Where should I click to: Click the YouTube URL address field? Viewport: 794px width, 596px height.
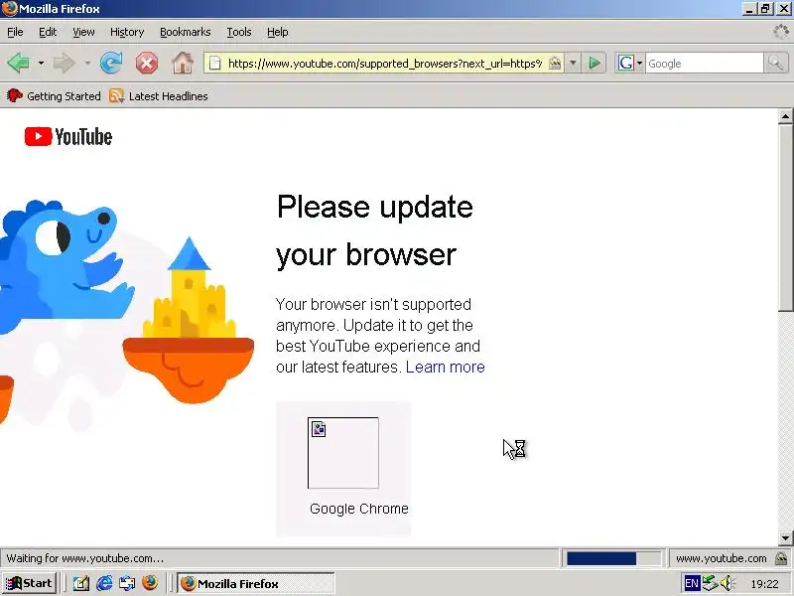coord(385,64)
